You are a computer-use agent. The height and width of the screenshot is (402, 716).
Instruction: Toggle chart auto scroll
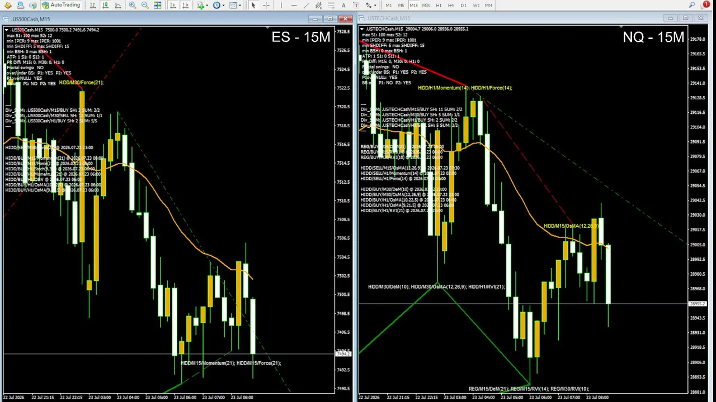(173, 5)
